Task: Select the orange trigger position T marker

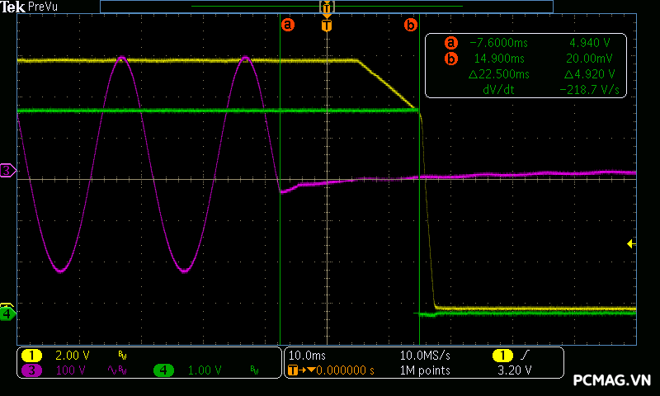Action: 327,26
